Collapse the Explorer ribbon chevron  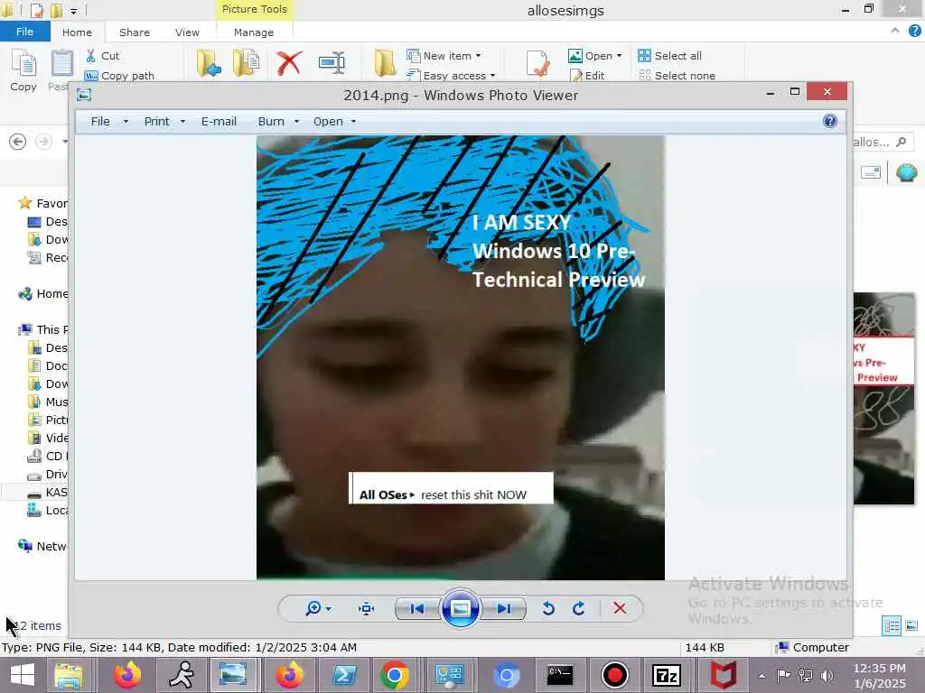(895, 31)
